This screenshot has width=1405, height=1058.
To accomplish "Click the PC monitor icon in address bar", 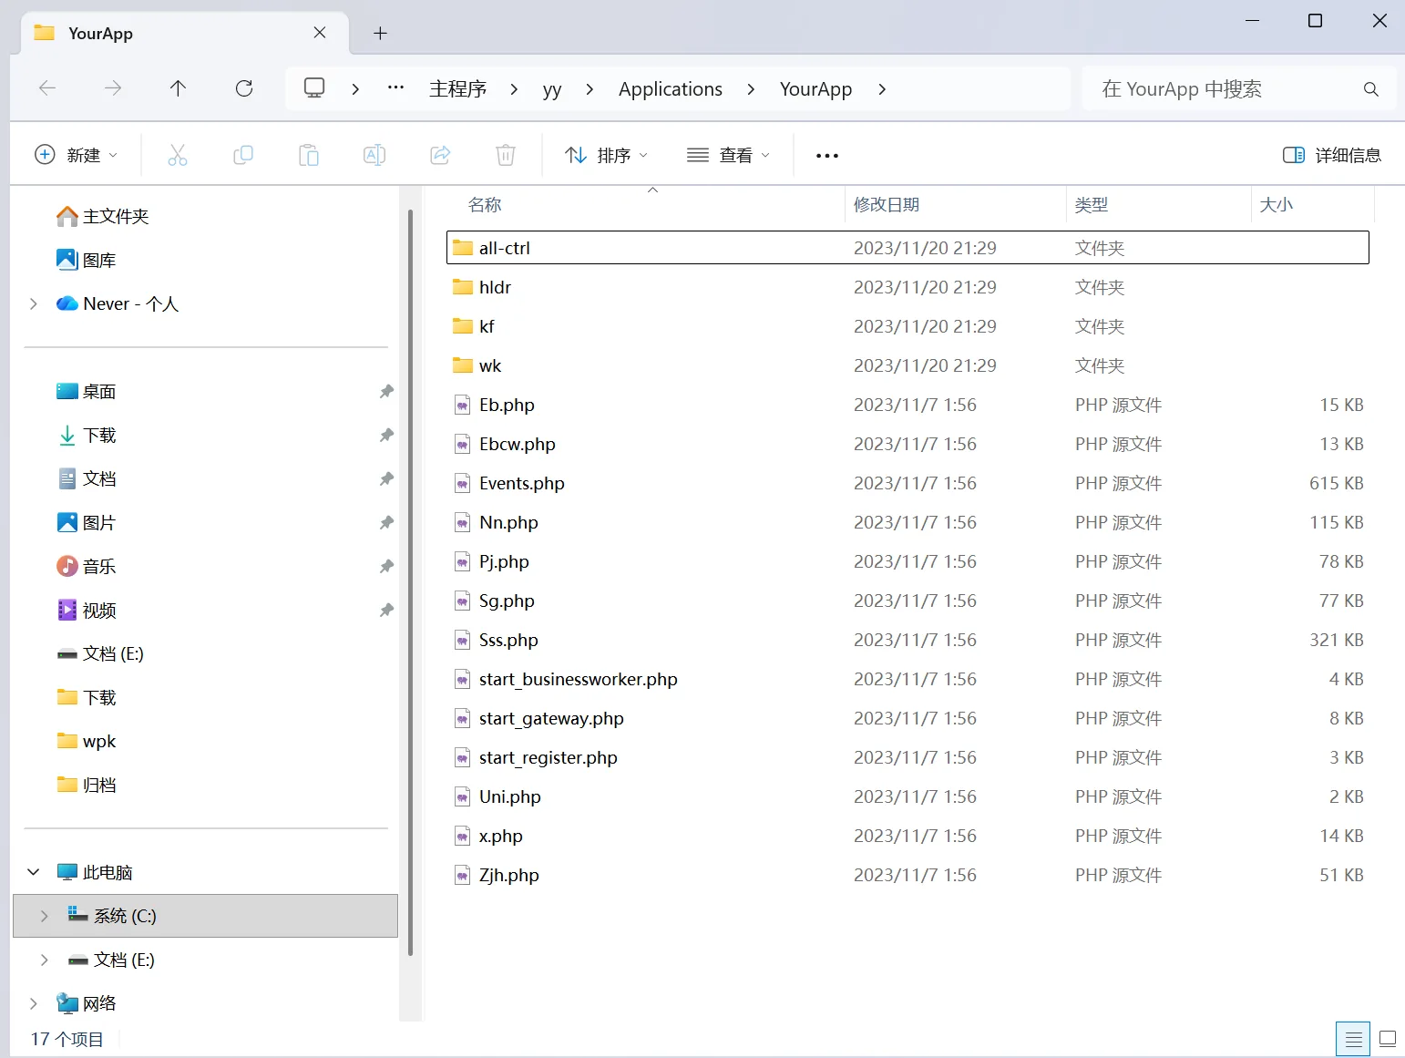I will pos(314,88).
